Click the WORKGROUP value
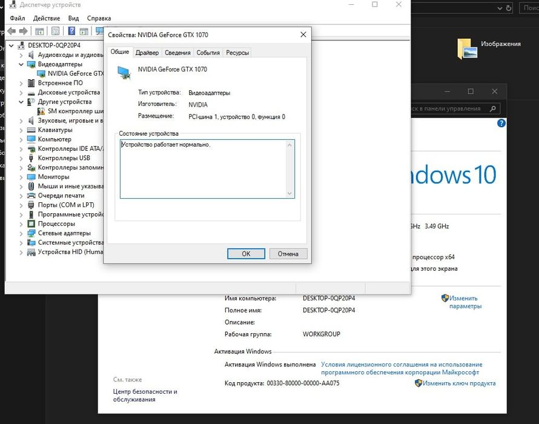The height and width of the screenshot is (424, 539). [x=322, y=334]
